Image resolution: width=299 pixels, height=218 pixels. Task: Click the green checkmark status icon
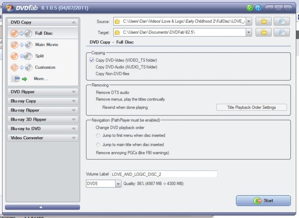tap(250, 8)
